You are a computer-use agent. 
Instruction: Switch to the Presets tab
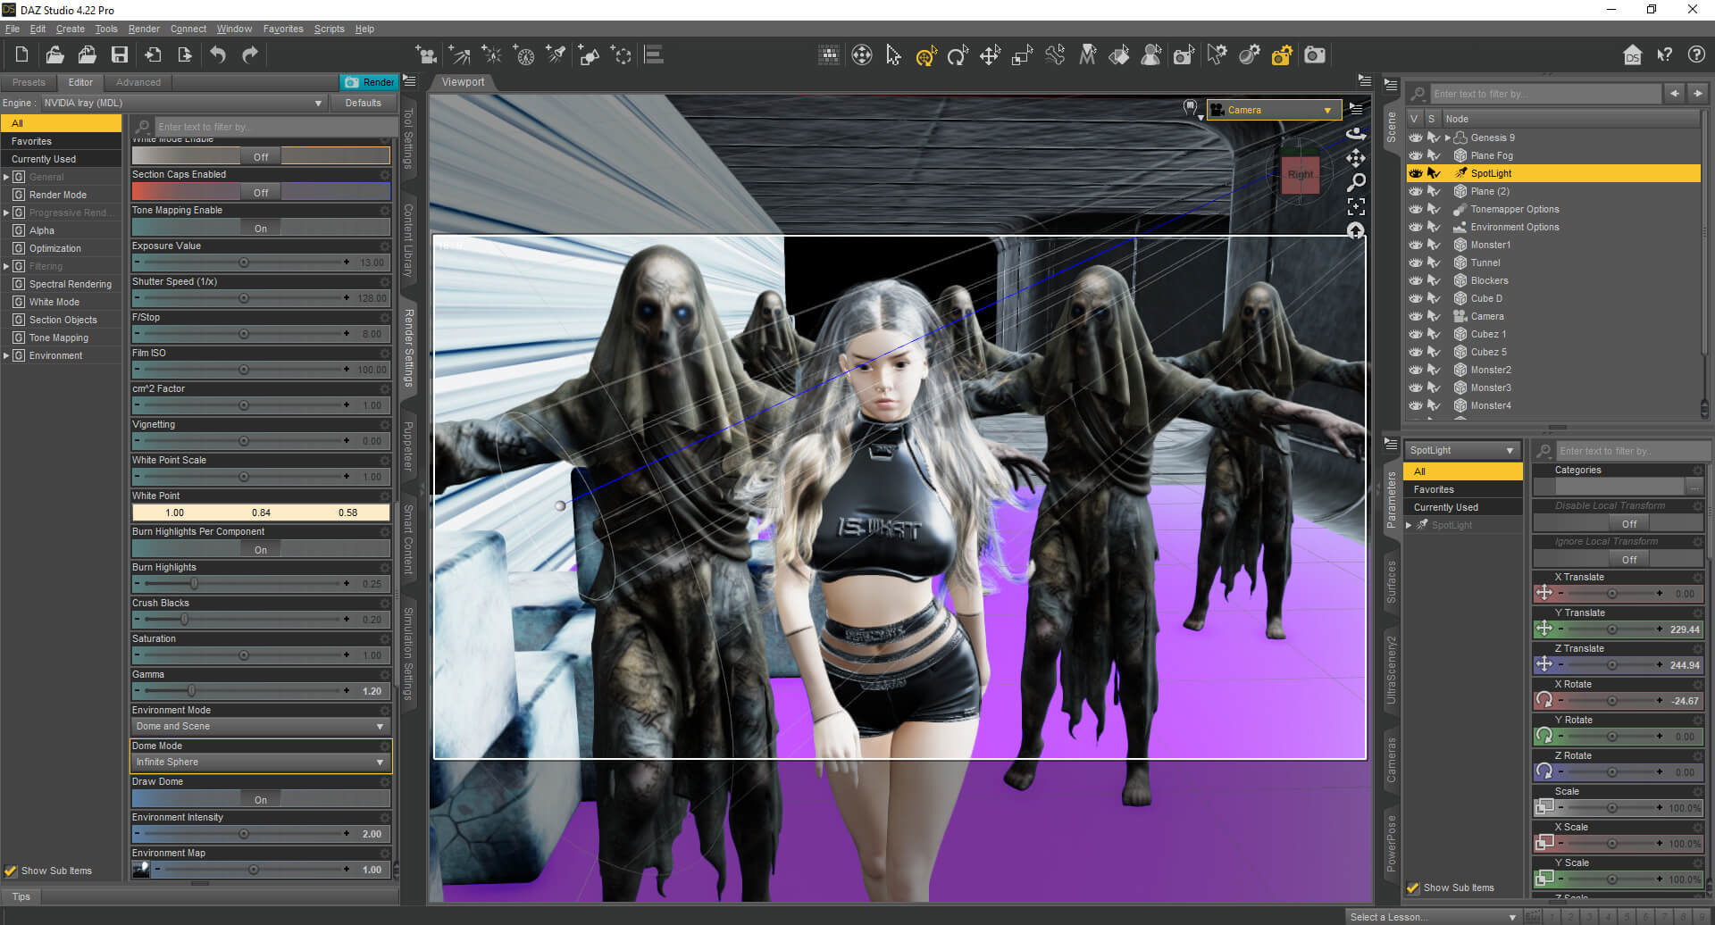pyautogui.click(x=29, y=82)
